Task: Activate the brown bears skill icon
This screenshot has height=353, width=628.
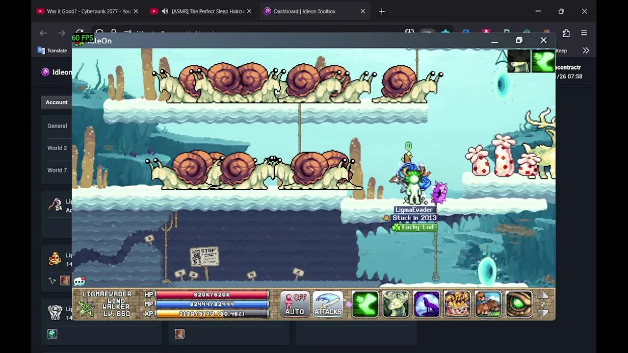Action: point(488,304)
